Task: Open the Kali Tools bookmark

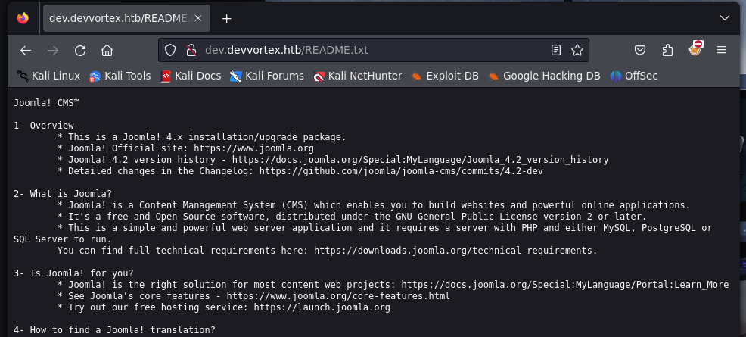Action: tap(120, 76)
